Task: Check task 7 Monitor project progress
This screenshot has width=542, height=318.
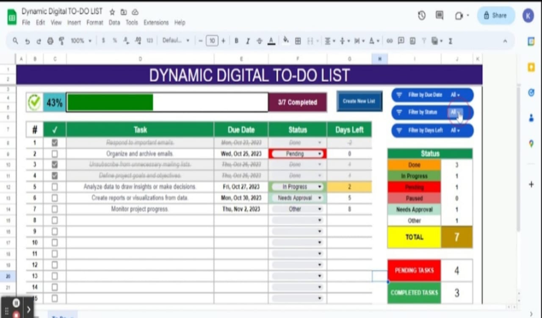Action: tap(55, 209)
